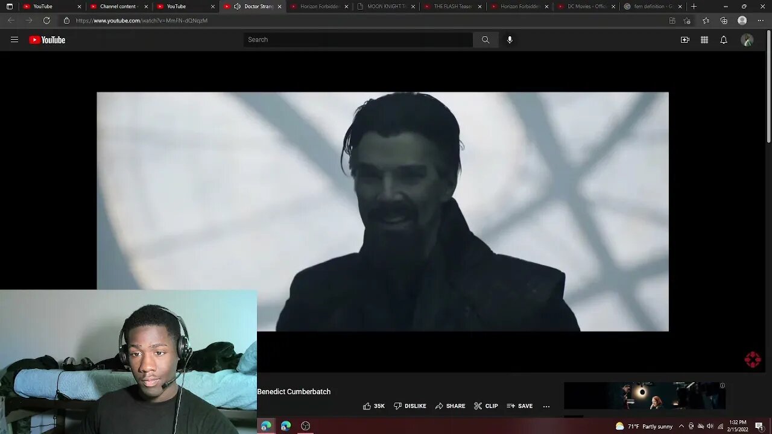Close the MOON KNIGHT tab
Screen dimensions: 772x434
click(x=413, y=7)
